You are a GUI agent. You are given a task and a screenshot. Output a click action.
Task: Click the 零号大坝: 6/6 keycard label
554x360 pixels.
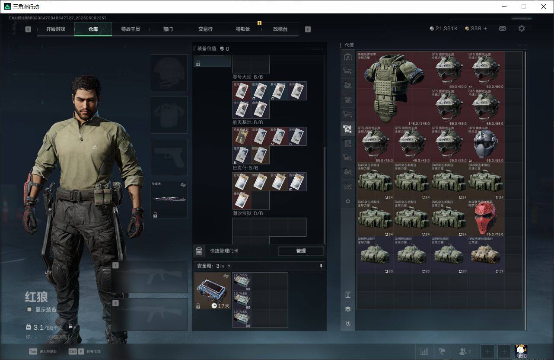point(248,77)
